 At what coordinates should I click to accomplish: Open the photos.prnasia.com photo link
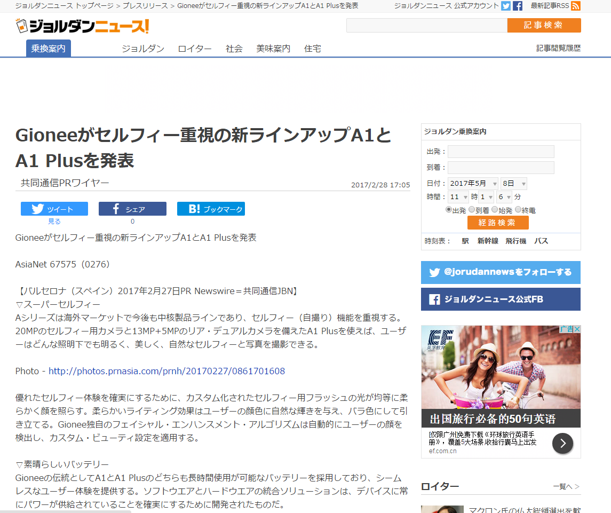[167, 371]
